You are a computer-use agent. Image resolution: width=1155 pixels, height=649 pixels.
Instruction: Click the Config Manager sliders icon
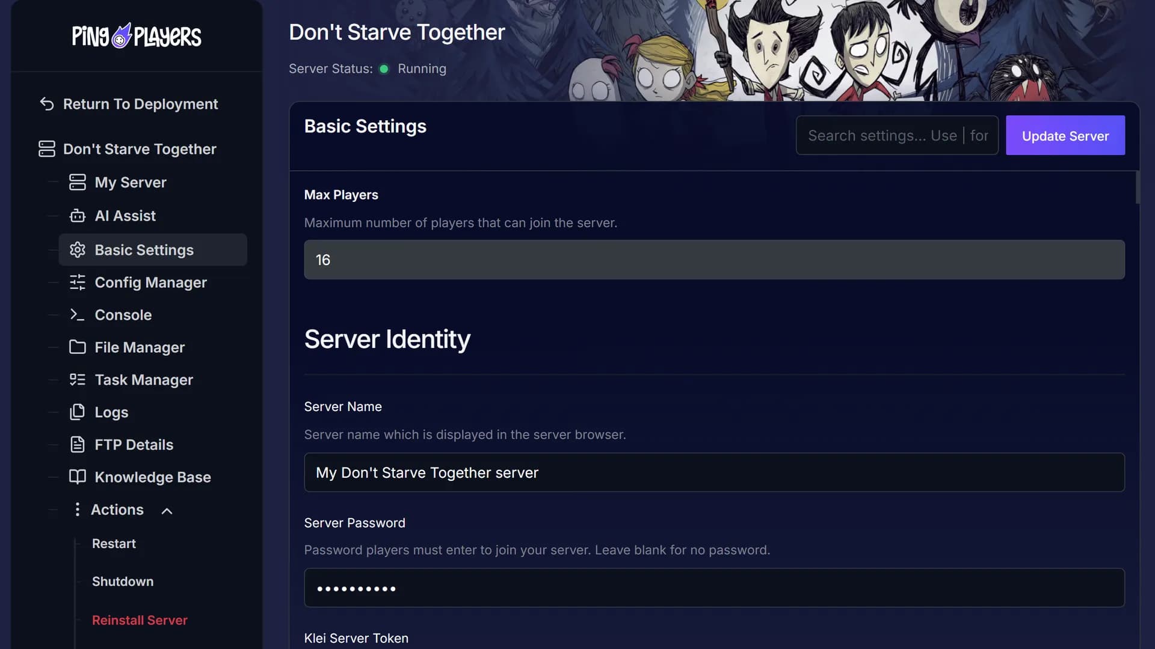(x=78, y=282)
